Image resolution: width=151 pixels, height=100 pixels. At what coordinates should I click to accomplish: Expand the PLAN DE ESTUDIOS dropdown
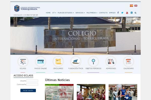(66, 13)
